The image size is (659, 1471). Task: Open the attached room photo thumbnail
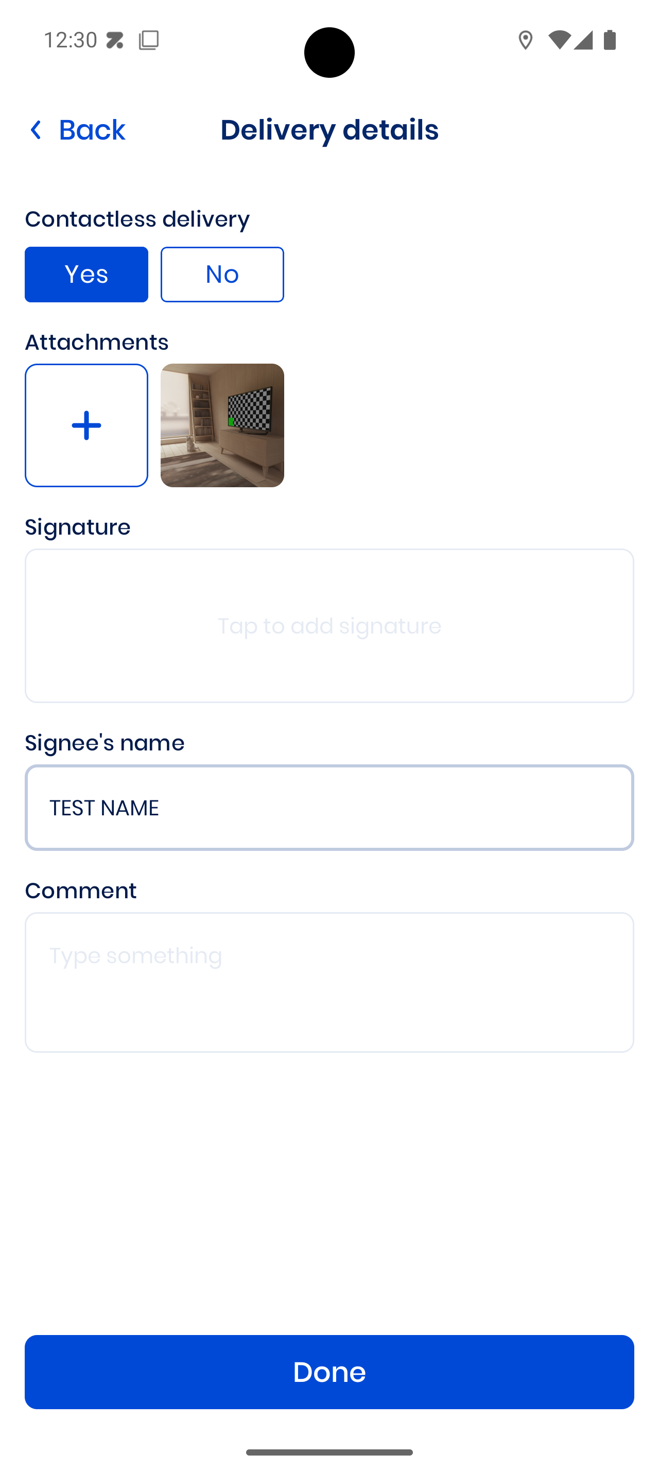(x=222, y=425)
